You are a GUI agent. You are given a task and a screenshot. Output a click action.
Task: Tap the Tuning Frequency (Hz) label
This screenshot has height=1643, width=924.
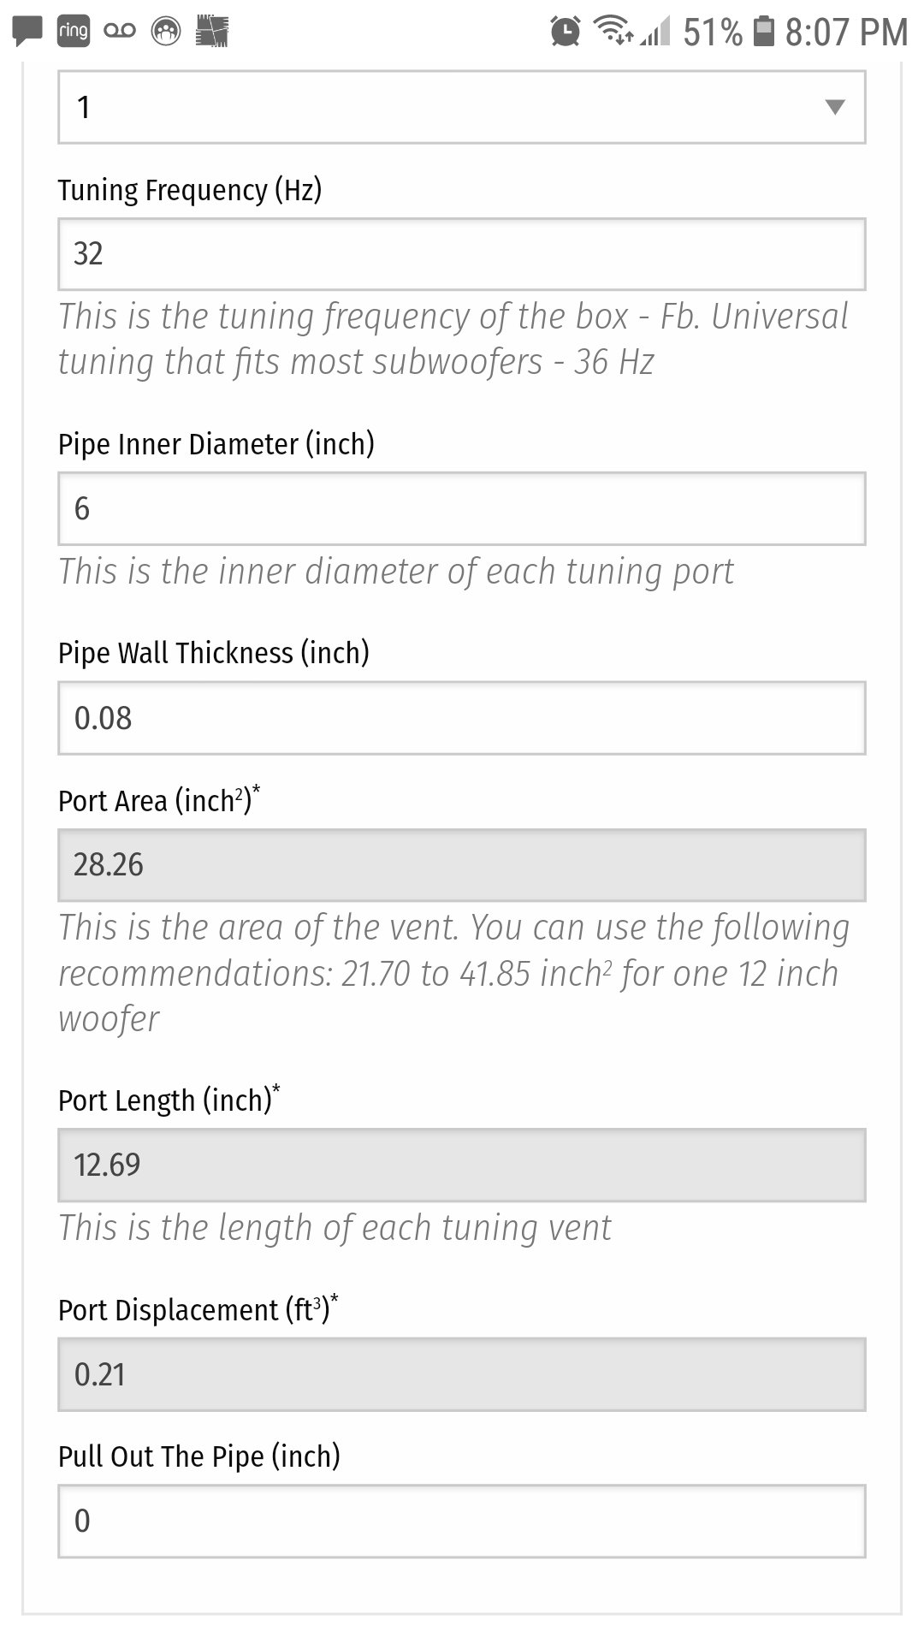click(190, 190)
